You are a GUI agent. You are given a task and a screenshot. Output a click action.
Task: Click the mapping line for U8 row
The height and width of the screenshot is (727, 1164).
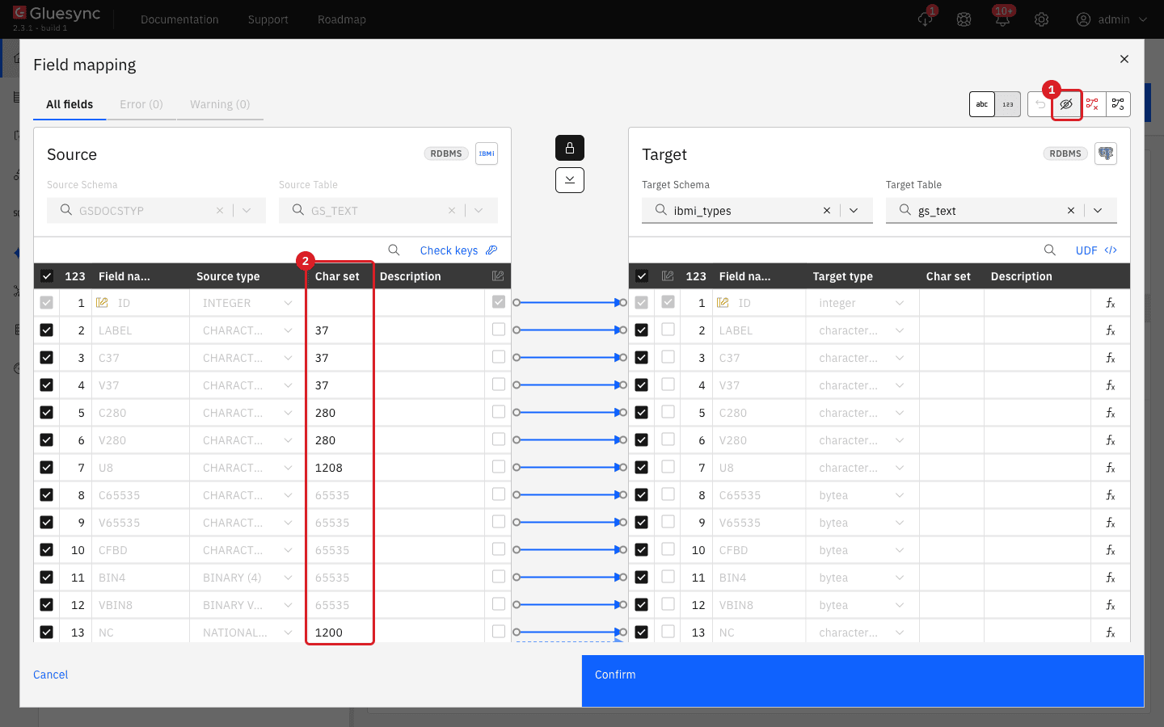tap(570, 468)
